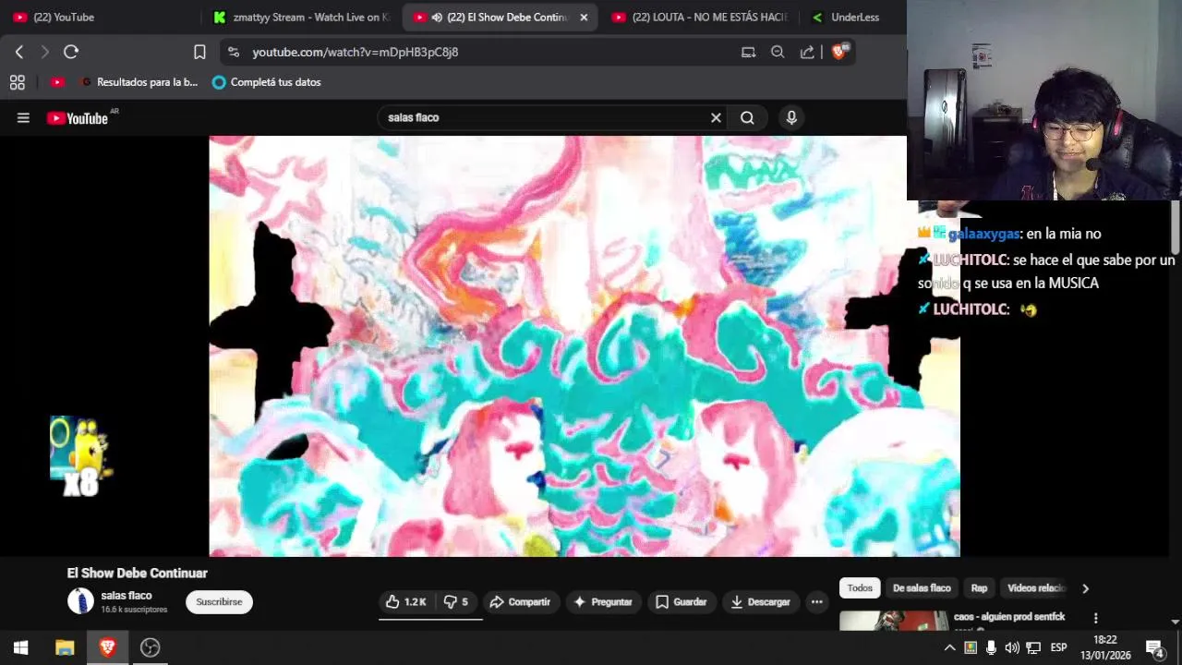Image resolution: width=1182 pixels, height=665 pixels.
Task: Show more filter chips with right arrow
Action: tap(1085, 588)
